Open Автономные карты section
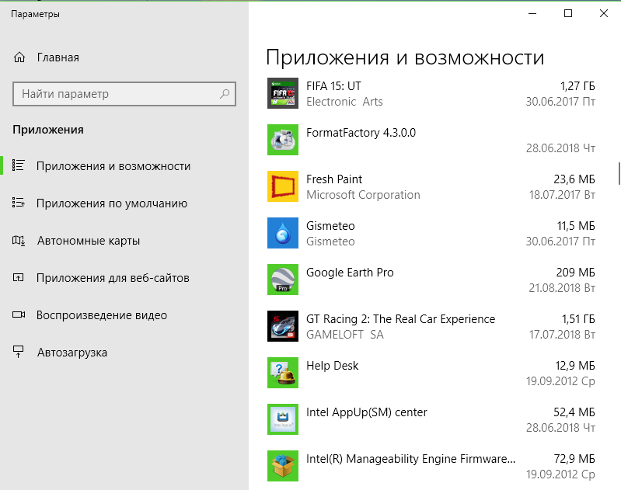Image resolution: width=621 pixels, height=490 pixels. [x=89, y=241]
